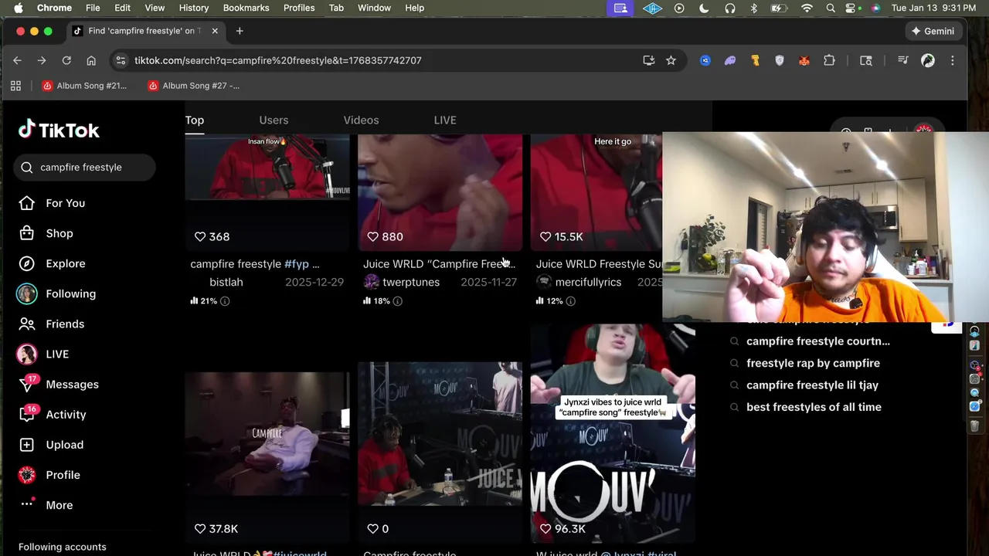Open Activity notifications icon
This screenshot has height=556, width=989.
(27, 415)
